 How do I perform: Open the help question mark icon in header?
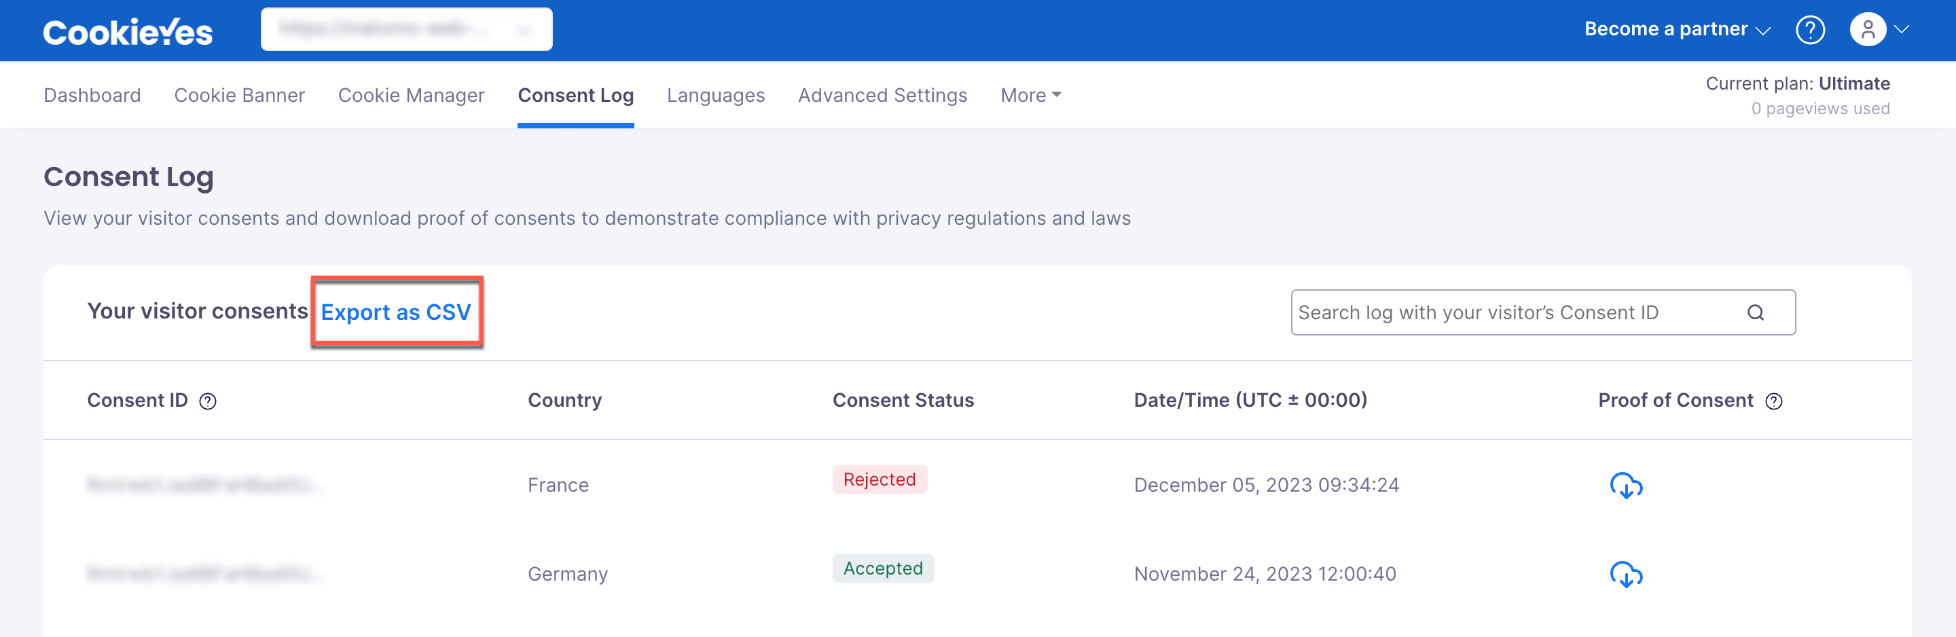pyautogui.click(x=1810, y=31)
